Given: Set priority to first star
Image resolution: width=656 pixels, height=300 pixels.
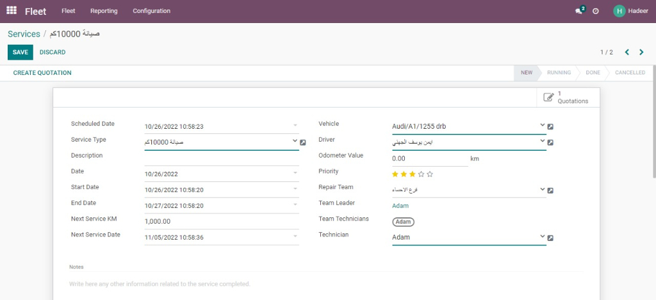Looking at the screenshot, I should (x=395, y=174).
